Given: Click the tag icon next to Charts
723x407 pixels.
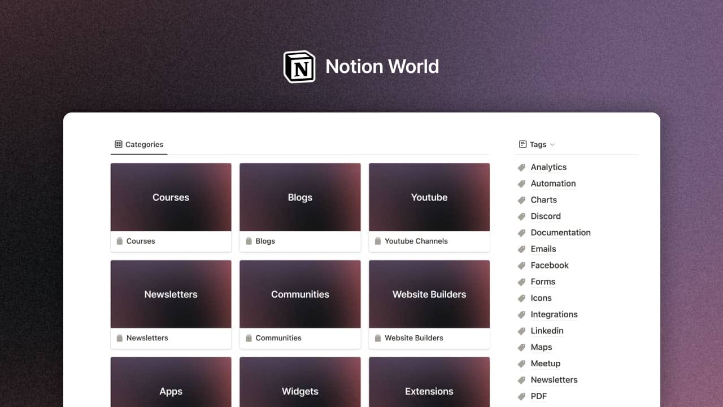Looking at the screenshot, I should click(521, 200).
